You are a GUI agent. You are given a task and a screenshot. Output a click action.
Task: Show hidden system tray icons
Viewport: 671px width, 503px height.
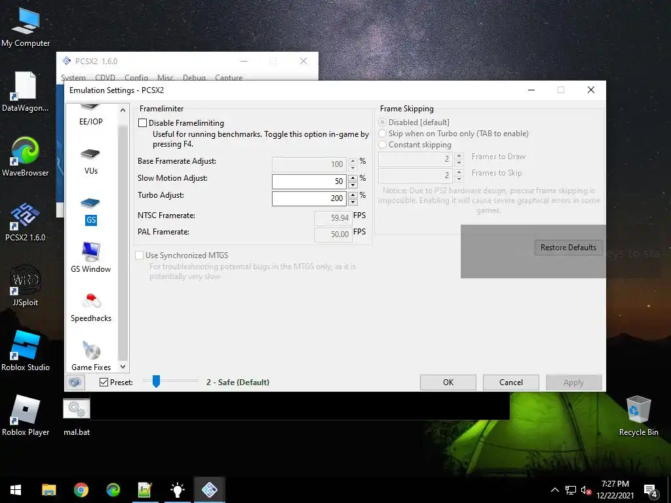tap(554, 491)
